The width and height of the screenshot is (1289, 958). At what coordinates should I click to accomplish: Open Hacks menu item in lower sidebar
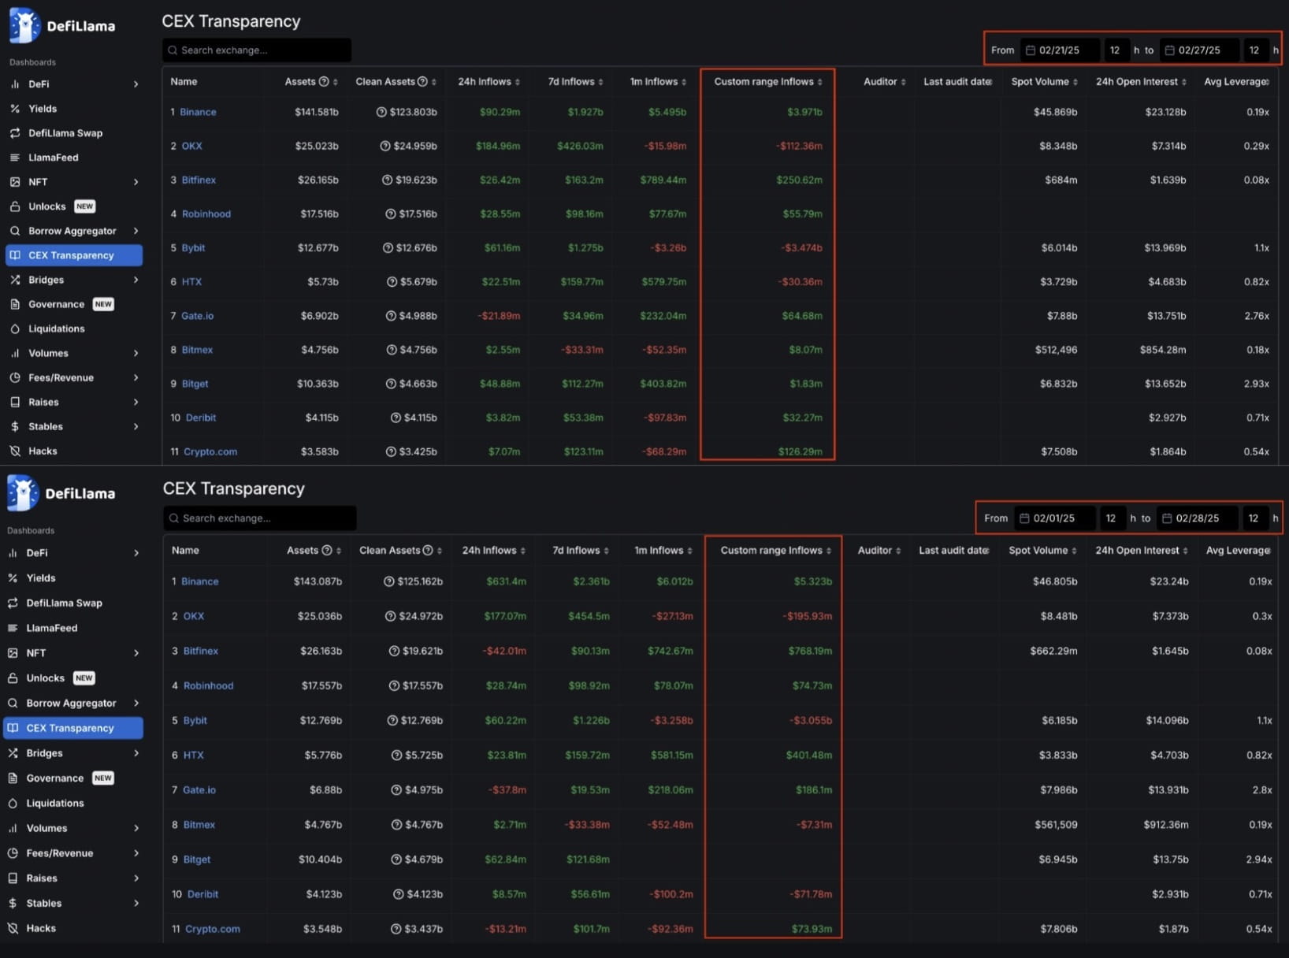point(41,928)
